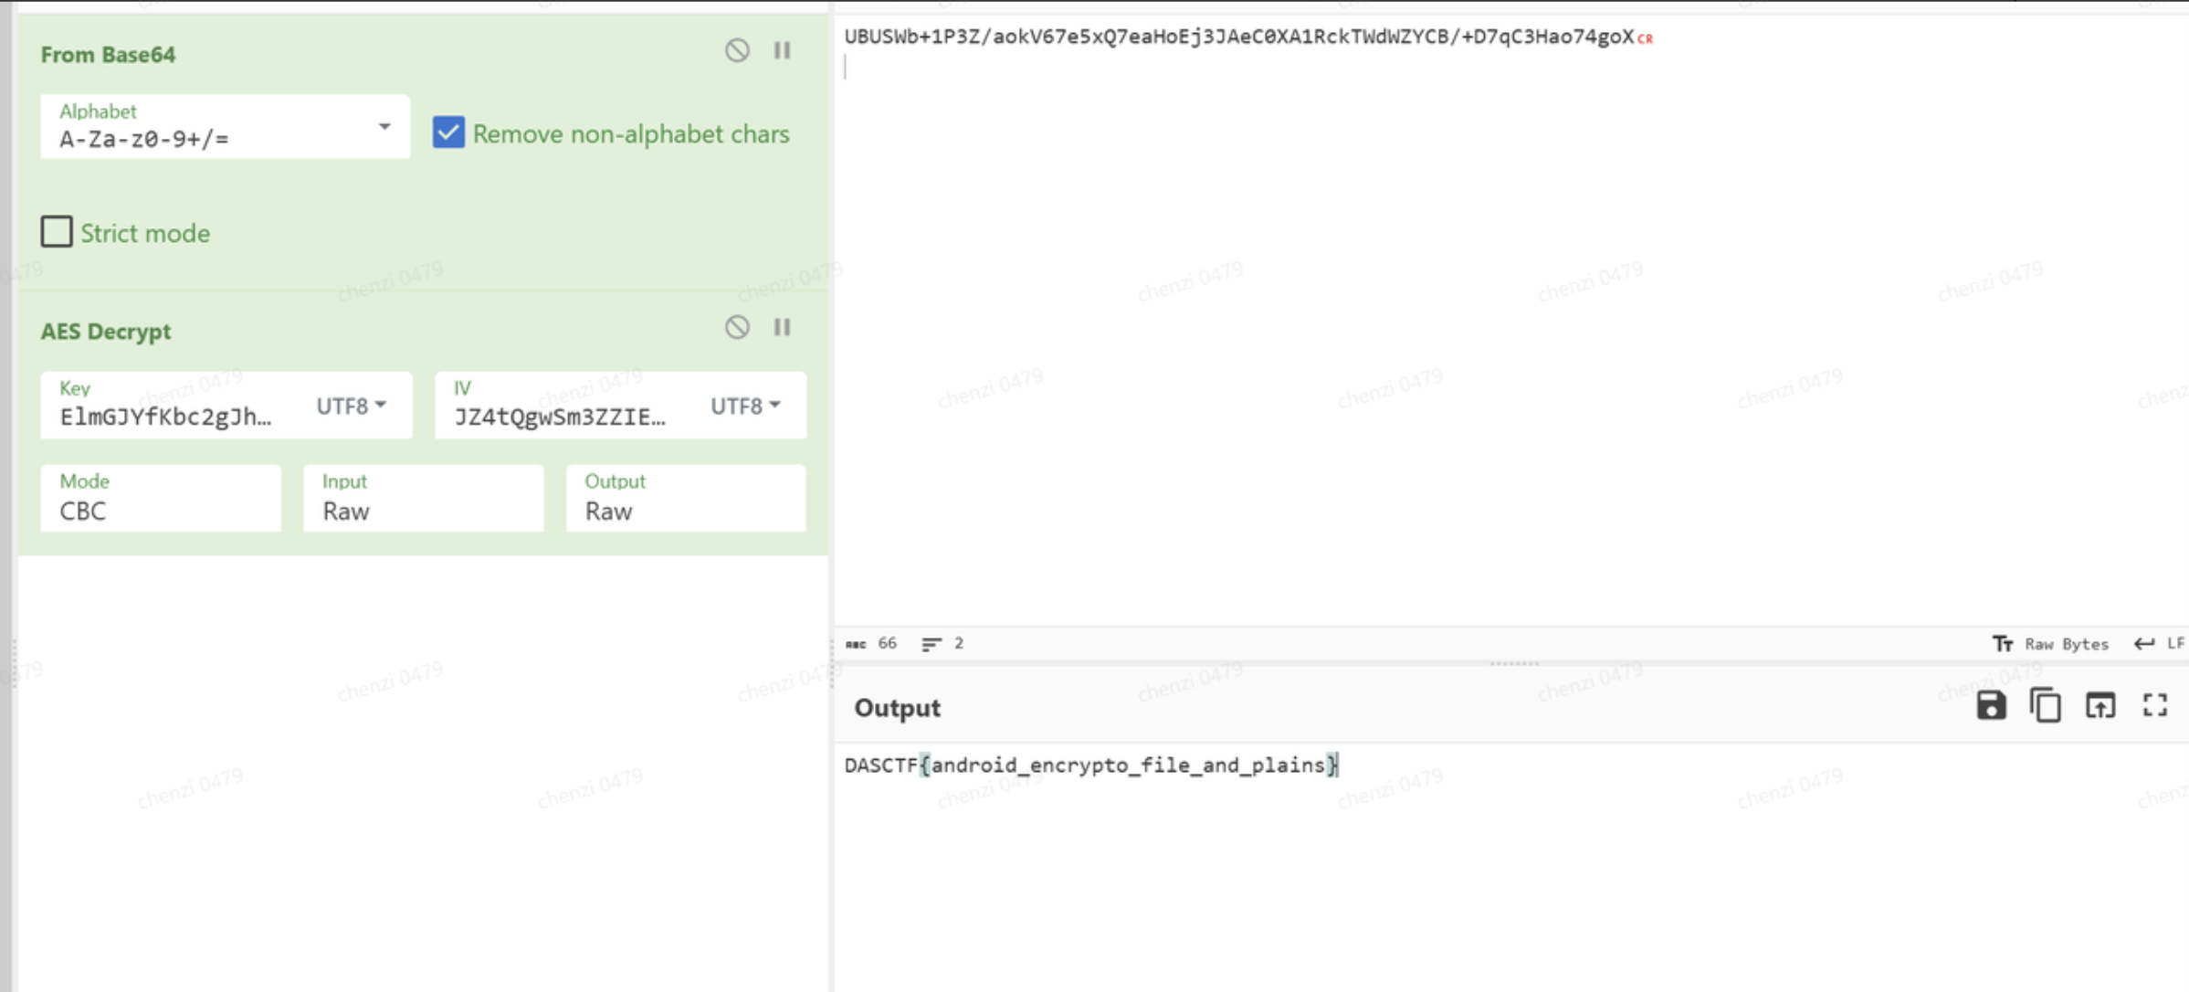
Task: Maximise the output pane
Action: coord(2155,705)
